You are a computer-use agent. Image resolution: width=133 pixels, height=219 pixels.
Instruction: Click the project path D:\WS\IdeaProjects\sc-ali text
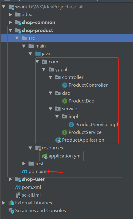(x=56, y=7)
